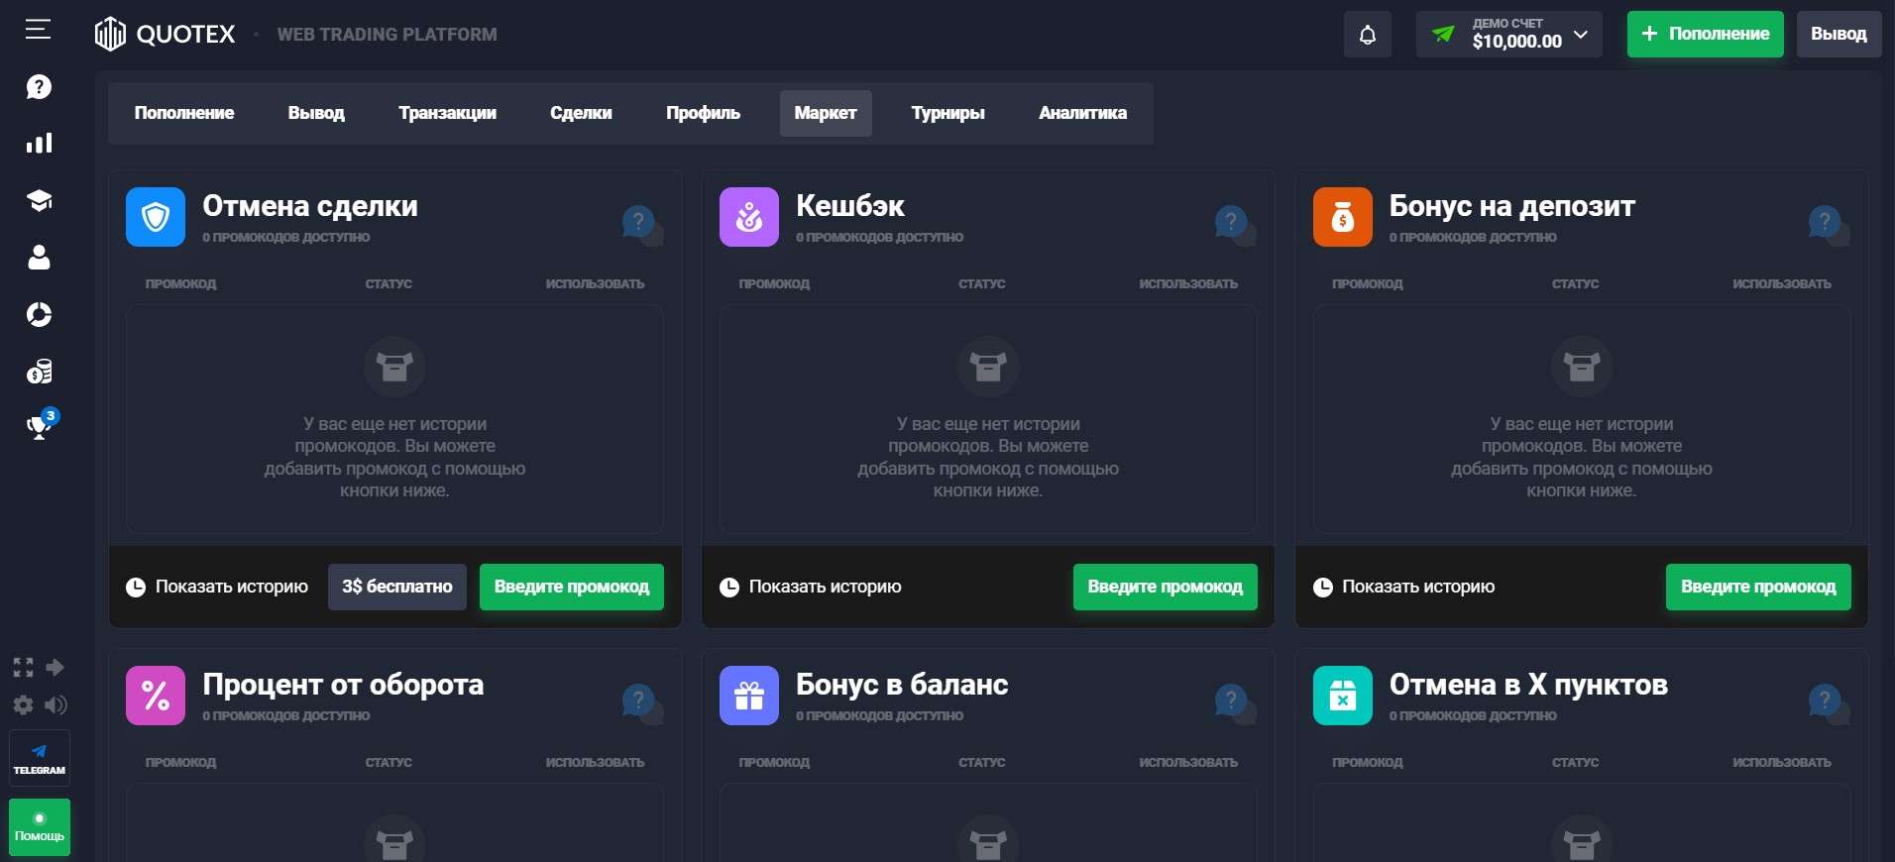Screen dimensions: 1895x862
Task: Switch to the Аналитика tab
Action: click(x=1082, y=113)
